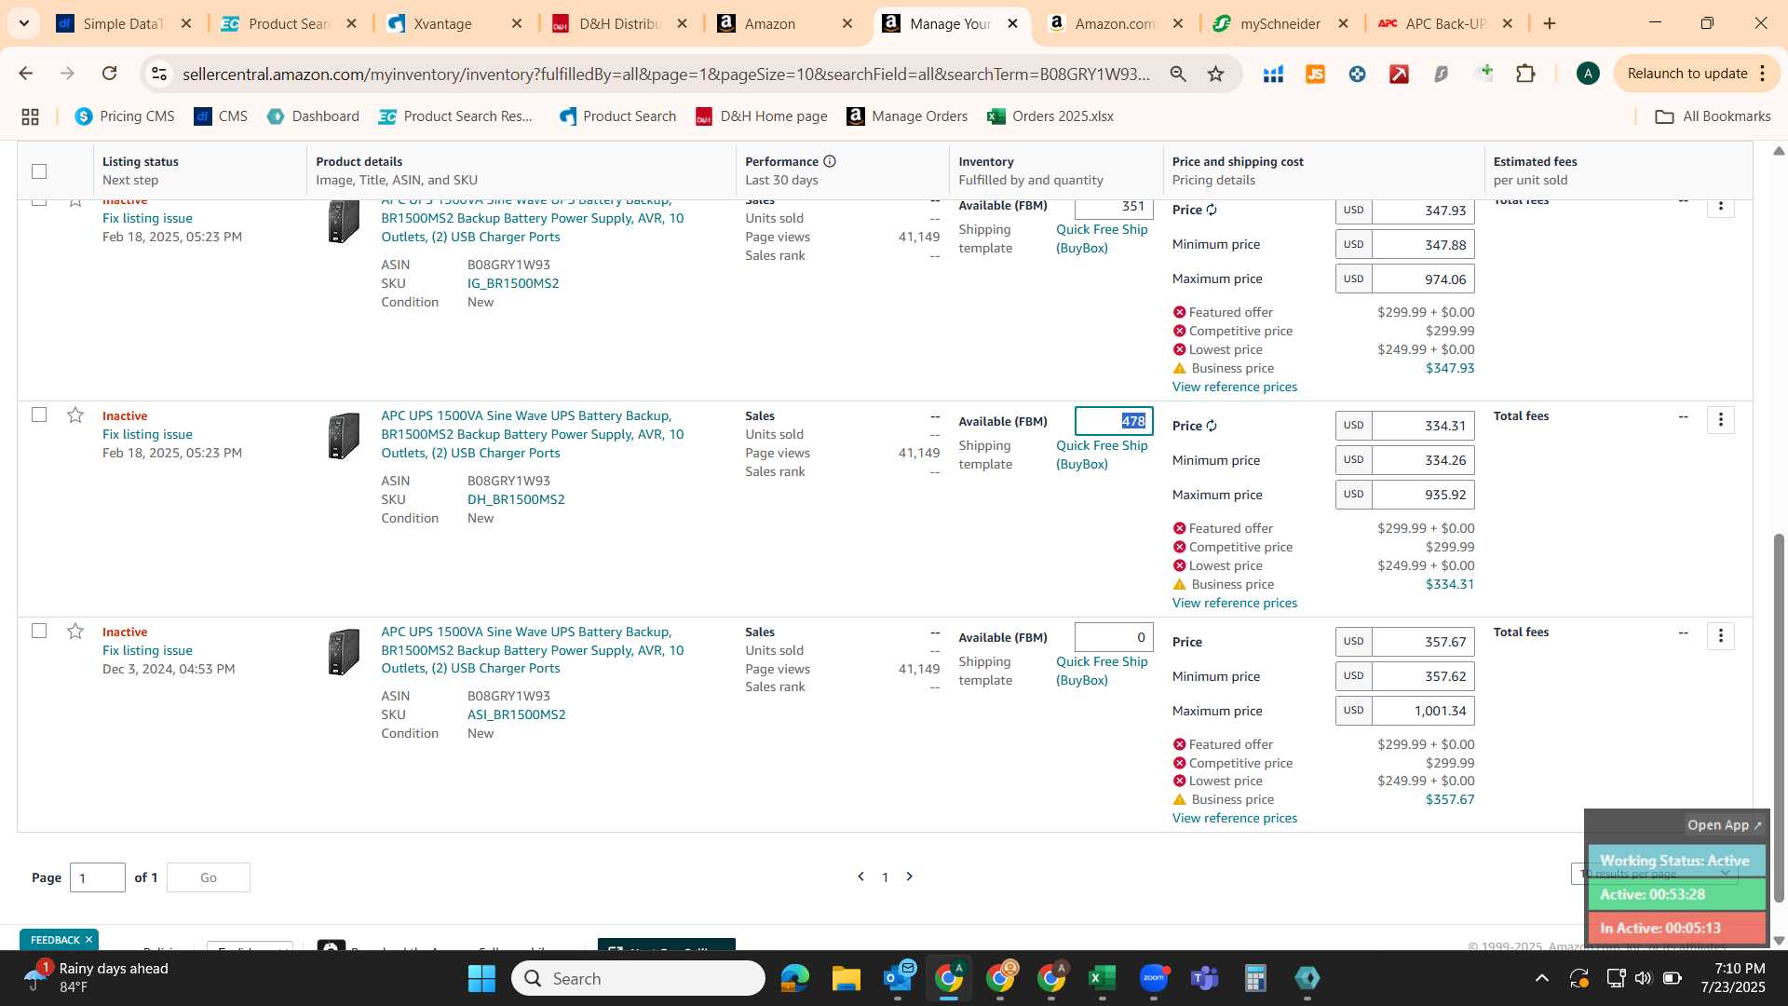Open Orders 2025.xlsx bookmark
Image resolution: width=1788 pixels, height=1006 pixels.
[x=1050, y=116]
